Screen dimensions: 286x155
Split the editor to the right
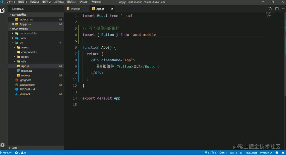tap(277, 9)
